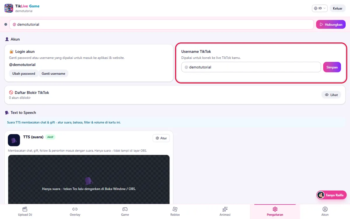Viewport: 350px width, 219px height.
Task: Click the grey connection status dot
Action: tap(6, 25)
